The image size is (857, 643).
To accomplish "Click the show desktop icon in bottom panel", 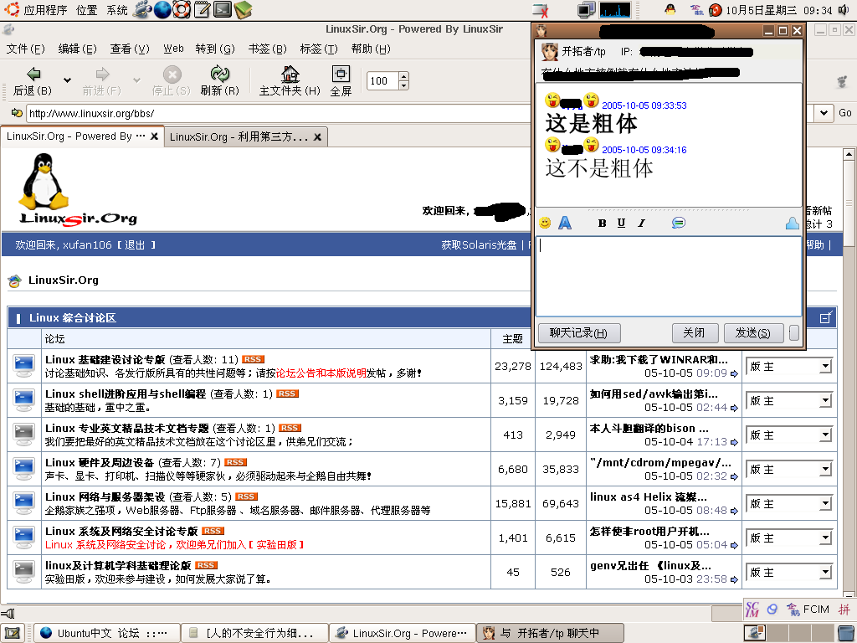I will pyautogui.click(x=12, y=634).
